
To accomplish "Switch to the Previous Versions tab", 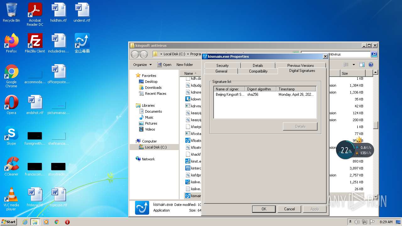I will point(301,65).
